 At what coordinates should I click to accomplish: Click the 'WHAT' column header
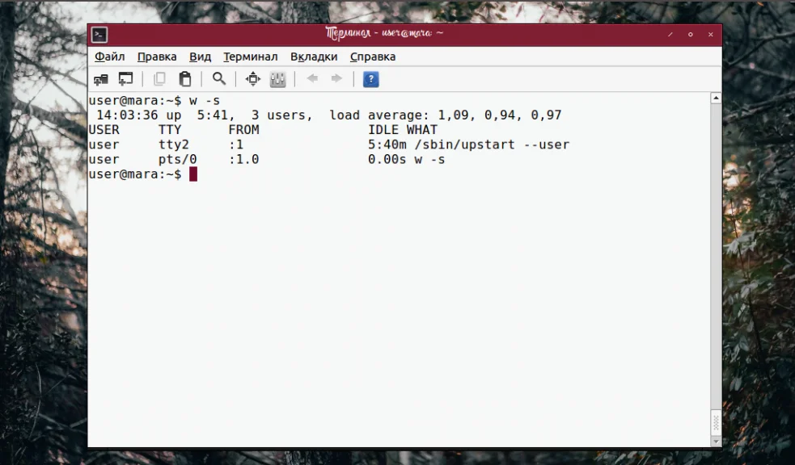coord(422,130)
